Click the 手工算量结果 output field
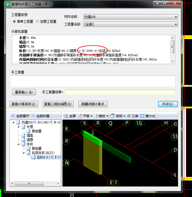Image resolution: width=192 pixels, height=197 pixels. pos(120,92)
